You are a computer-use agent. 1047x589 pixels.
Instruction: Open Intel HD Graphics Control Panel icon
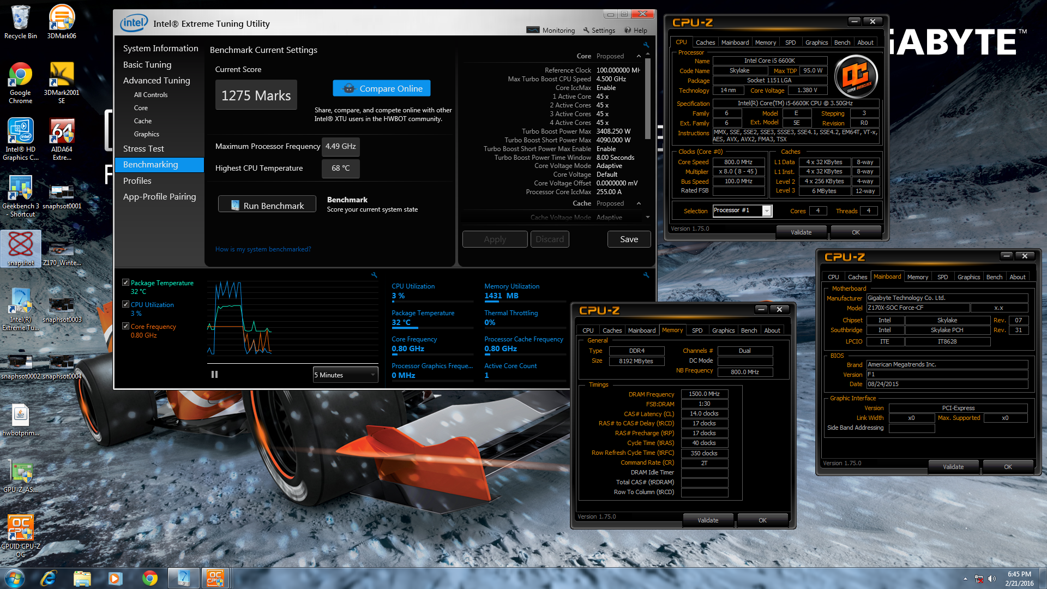pyautogui.click(x=21, y=140)
